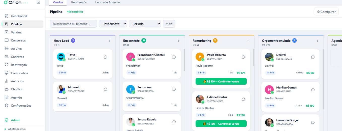Click the Orion CRM logo
Image resolution: width=342 pixels, height=131 pixels.
(16, 2)
